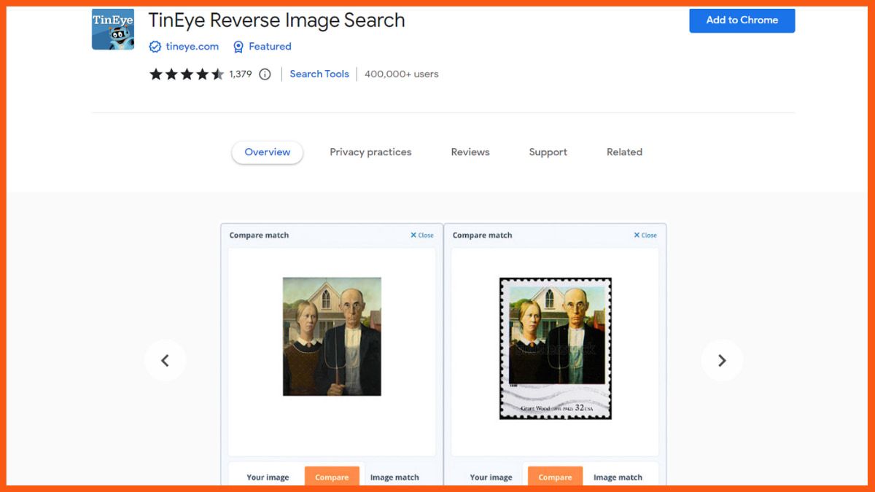875x492 pixels.
Task: Click Compare button in left panel
Action: [x=332, y=477]
